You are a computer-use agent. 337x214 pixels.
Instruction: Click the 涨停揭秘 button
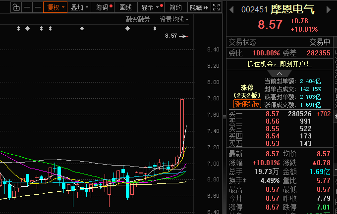click(247, 104)
